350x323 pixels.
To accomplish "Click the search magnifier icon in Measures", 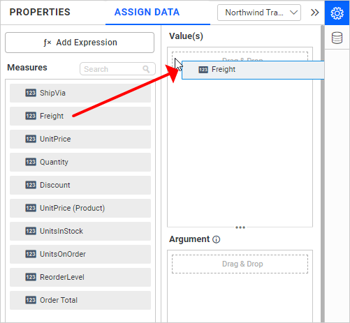I will 146,69.
